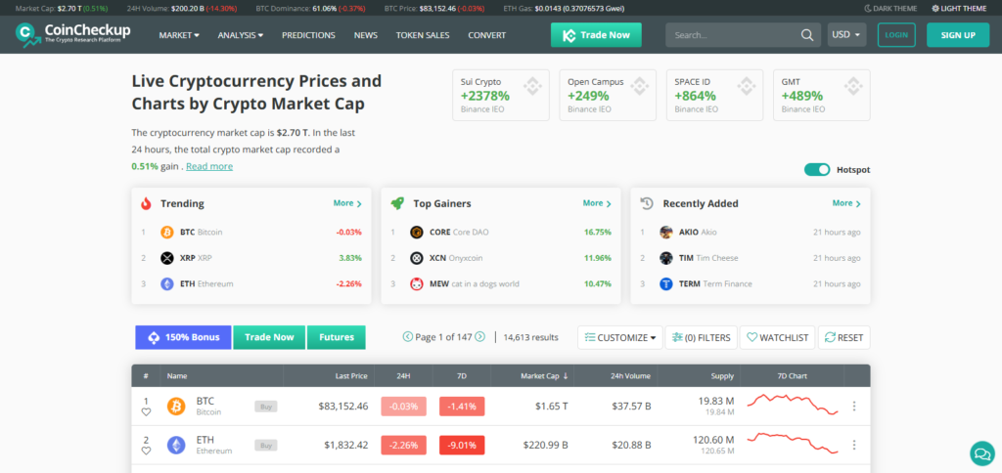The height and width of the screenshot is (473, 1002).
Task: Click the Ethereum logo in ETH table row
Action: point(176,445)
